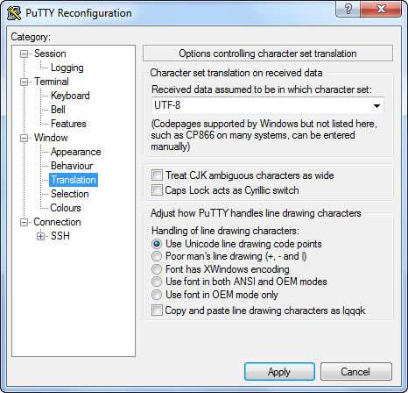Collapse the Window tree node
The height and width of the screenshot is (393, 408).
pos(24,138)
